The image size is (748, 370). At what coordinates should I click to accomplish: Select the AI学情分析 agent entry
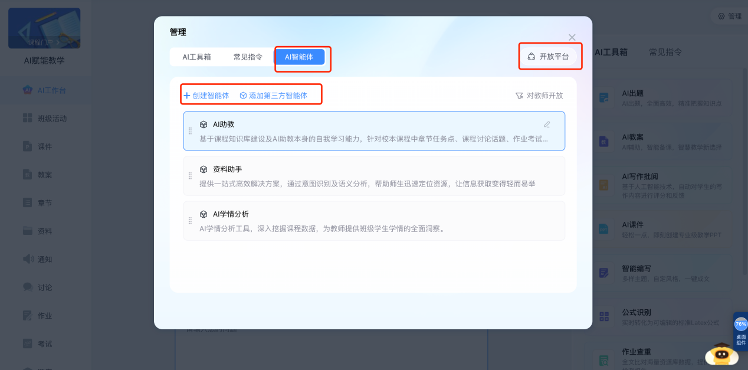[x=373, y=221]
